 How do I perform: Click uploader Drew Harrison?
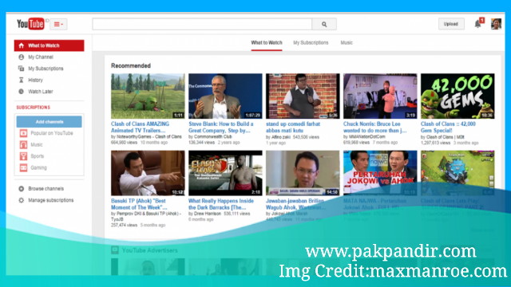tap(208, 214)
